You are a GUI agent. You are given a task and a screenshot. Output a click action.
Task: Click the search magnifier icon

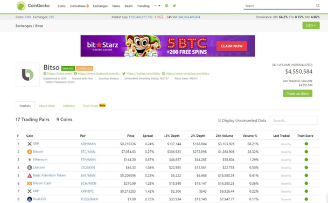(x=318, y=5)
